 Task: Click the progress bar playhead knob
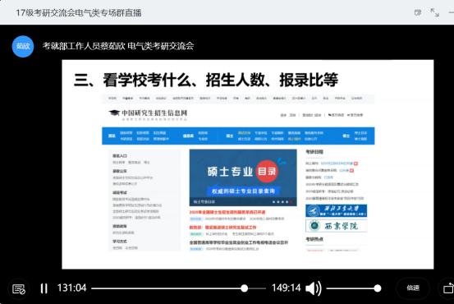(x=245, y=288)
